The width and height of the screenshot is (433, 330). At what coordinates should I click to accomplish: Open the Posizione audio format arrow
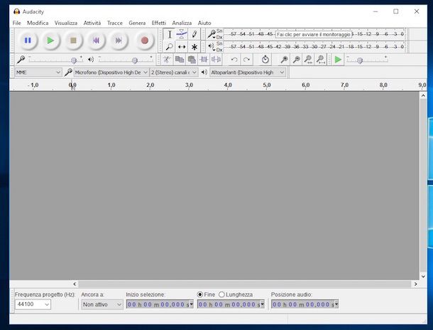336,304
